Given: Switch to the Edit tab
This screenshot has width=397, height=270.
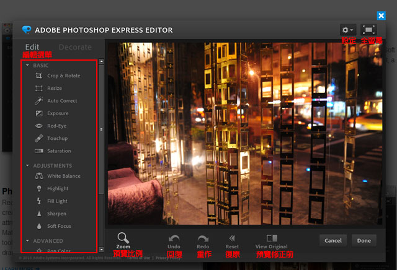Looking at the screenshot, I should tap(32, 47).
